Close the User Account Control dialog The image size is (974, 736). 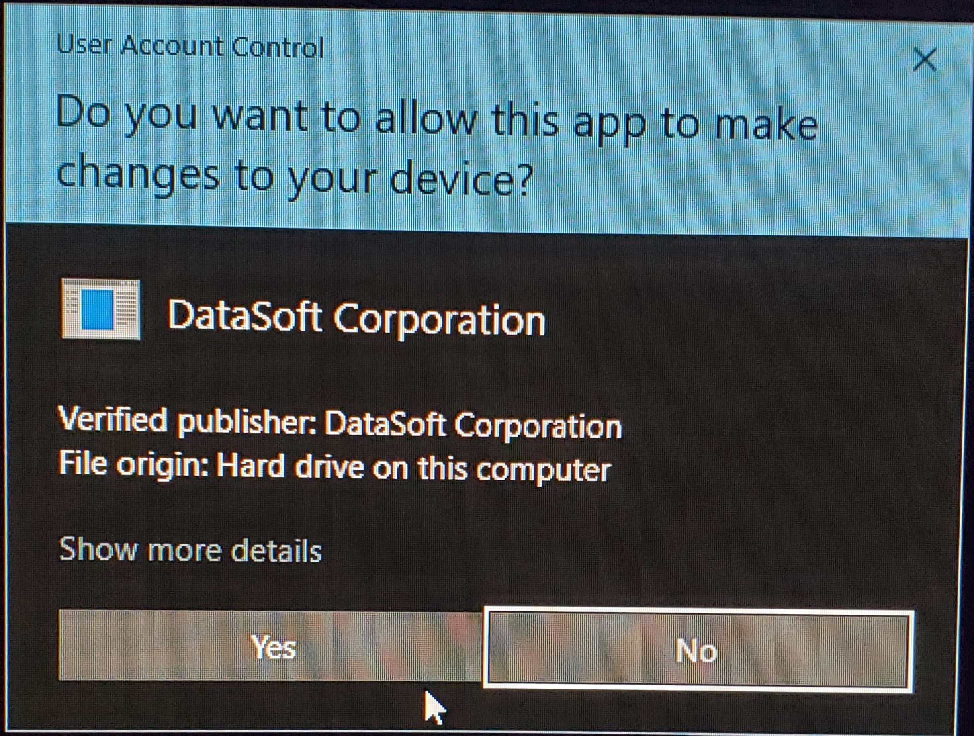[924, 60]
